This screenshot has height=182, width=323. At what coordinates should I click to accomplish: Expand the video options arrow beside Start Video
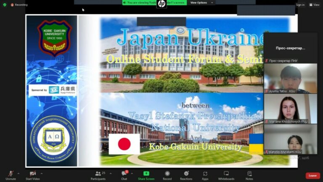click(42, 174)
